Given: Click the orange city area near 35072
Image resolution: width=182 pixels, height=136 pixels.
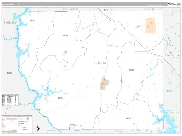Looking at the screenshot, I should point(150,25).
